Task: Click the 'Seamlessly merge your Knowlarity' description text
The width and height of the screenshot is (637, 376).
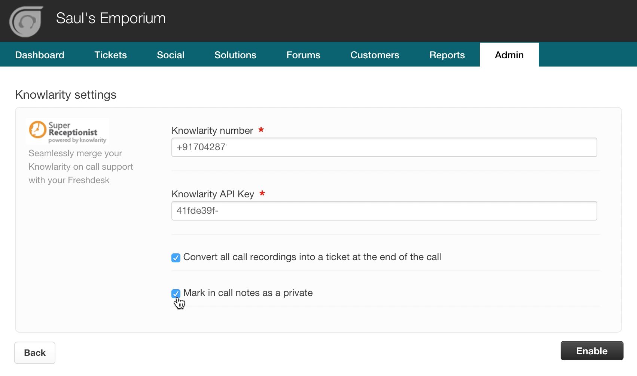Action: point(81,167)
